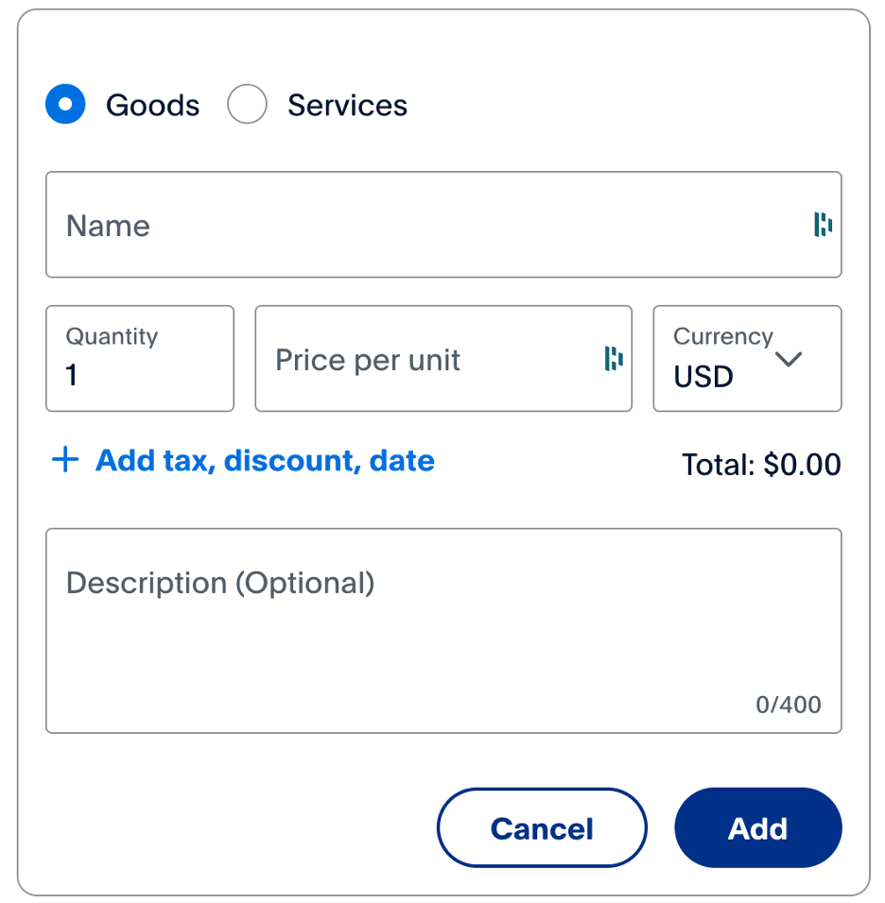Click the suggestions icon in Price per unit field
This screenshot has height=903, width=885.
pyautogui.click(x=616, y=359)
